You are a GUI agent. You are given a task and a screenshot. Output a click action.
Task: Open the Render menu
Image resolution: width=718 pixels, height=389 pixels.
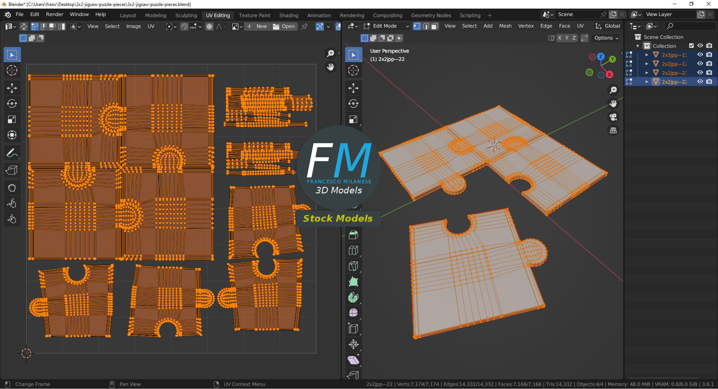[x=55, y=14]
